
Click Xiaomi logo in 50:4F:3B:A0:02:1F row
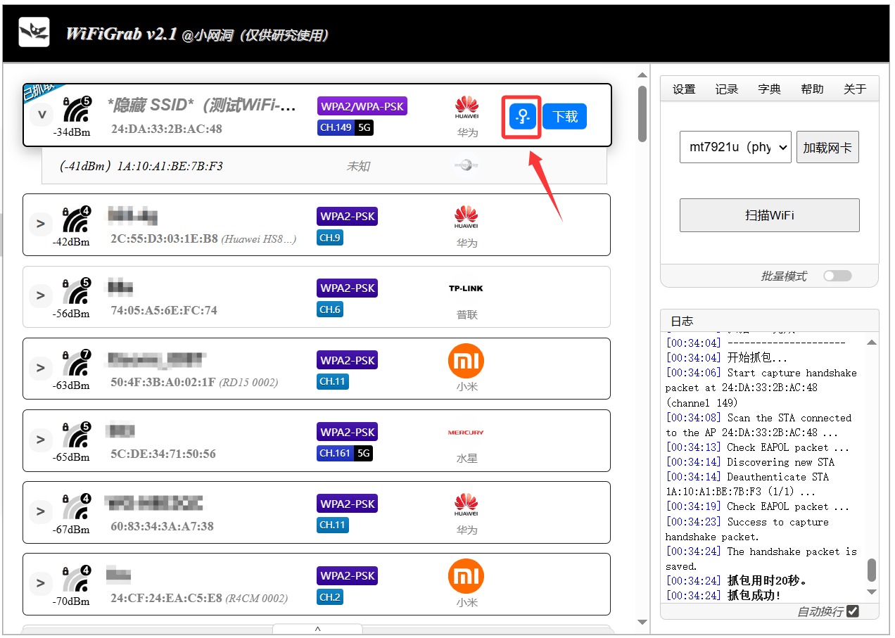point(466,362)
